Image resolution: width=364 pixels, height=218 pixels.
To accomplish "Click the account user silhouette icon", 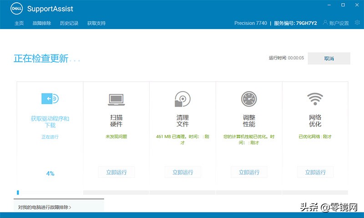I will (325, 22).
